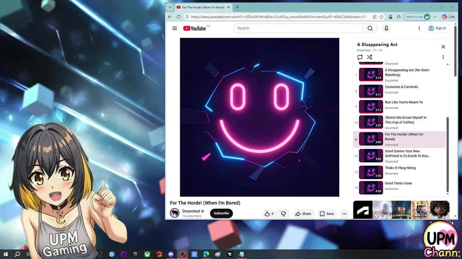The height and width of the screenshot is (259, 462).
Task: View site information padlock icon
Action: [x=187, y=17]
